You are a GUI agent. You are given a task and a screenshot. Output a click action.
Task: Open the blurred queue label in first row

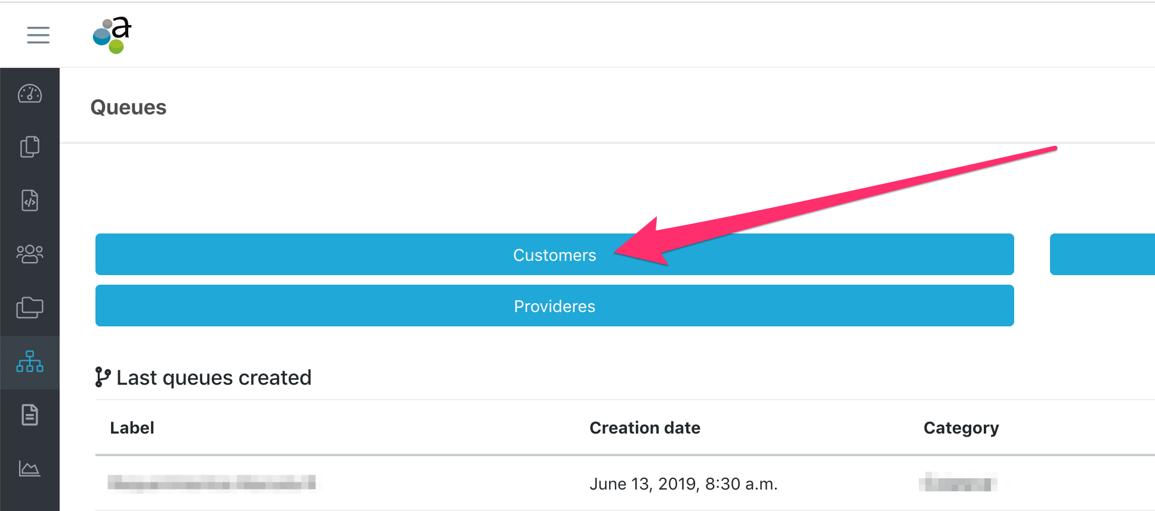click(211, 483)
